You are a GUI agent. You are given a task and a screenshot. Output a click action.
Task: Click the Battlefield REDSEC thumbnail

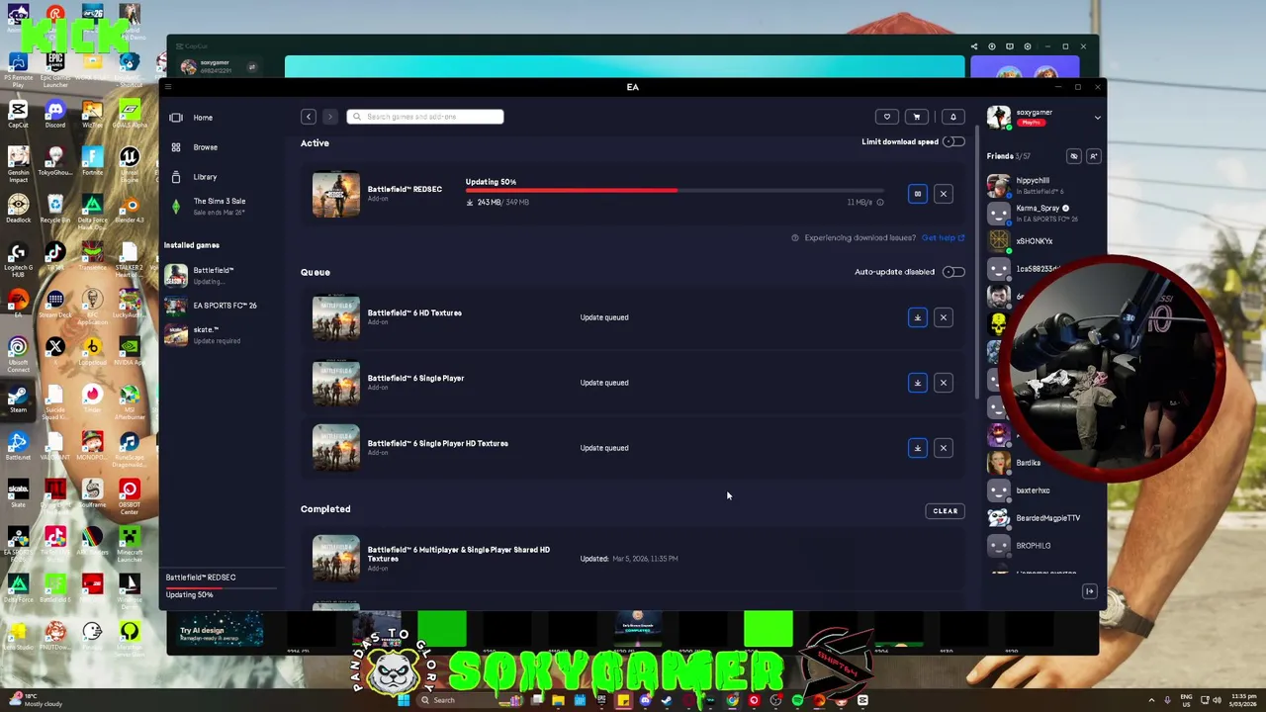coord(336,194)
